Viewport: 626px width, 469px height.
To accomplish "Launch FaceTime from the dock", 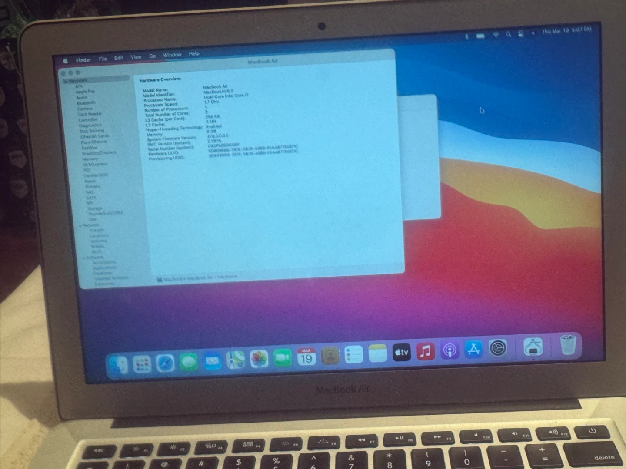I will click(x=283, y=358).
